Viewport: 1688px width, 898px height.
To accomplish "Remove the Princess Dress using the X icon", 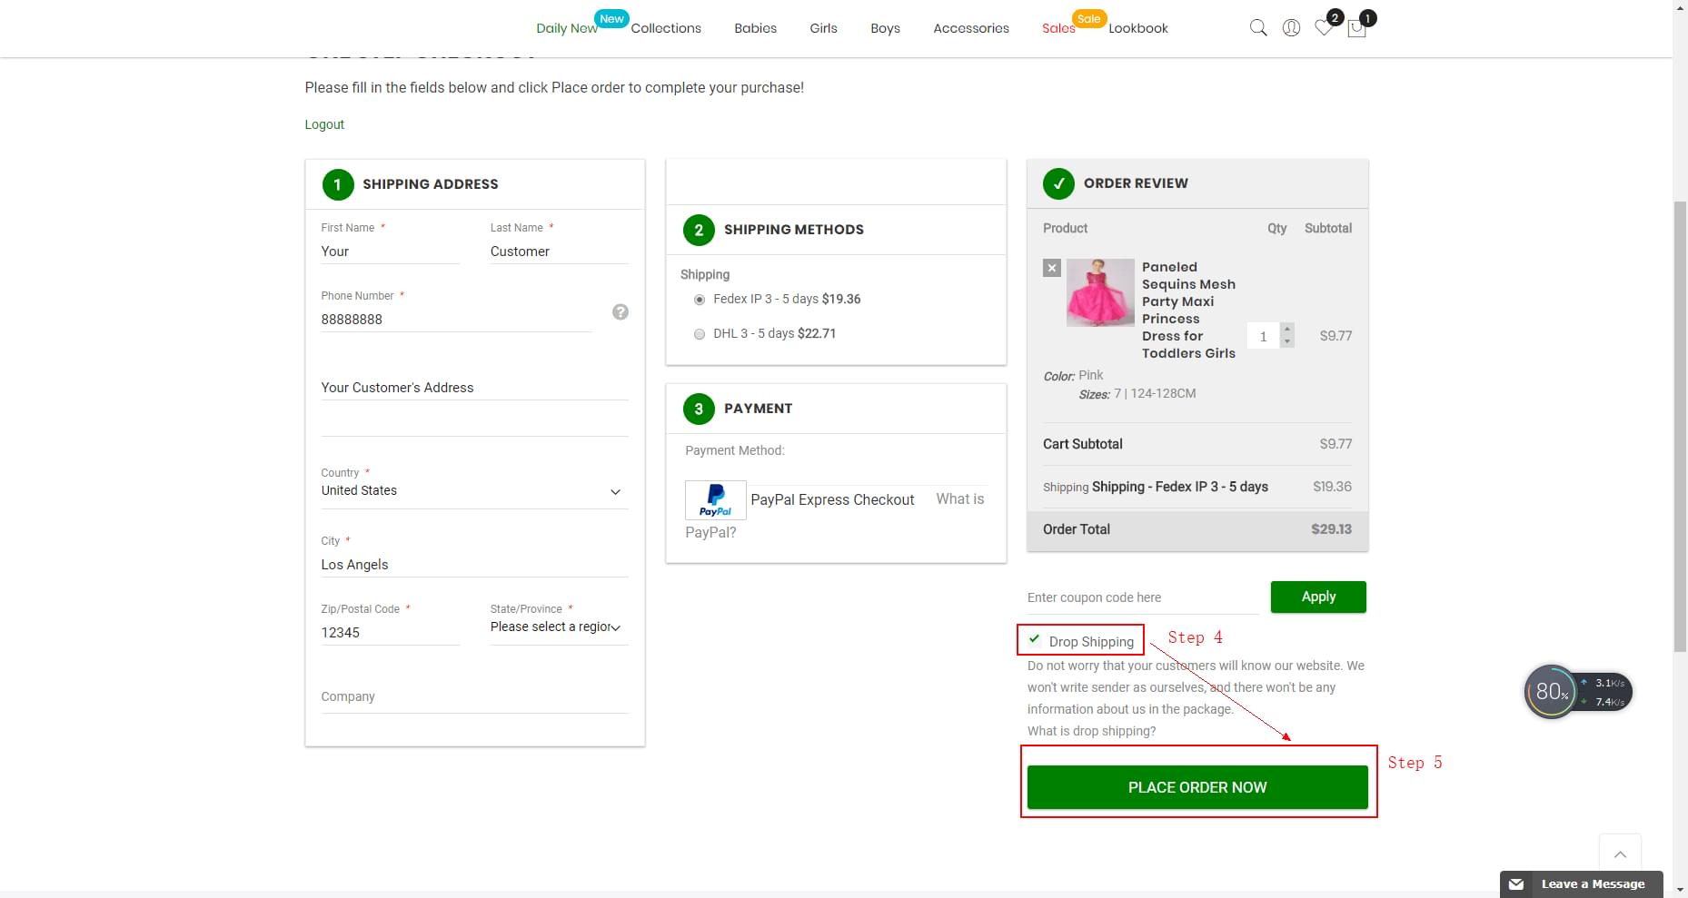I will [x=1051, y=267].
